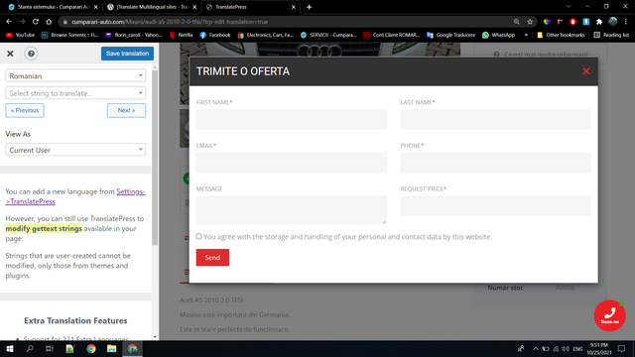Open File Explorer from the taskbar

pos(111,348)
